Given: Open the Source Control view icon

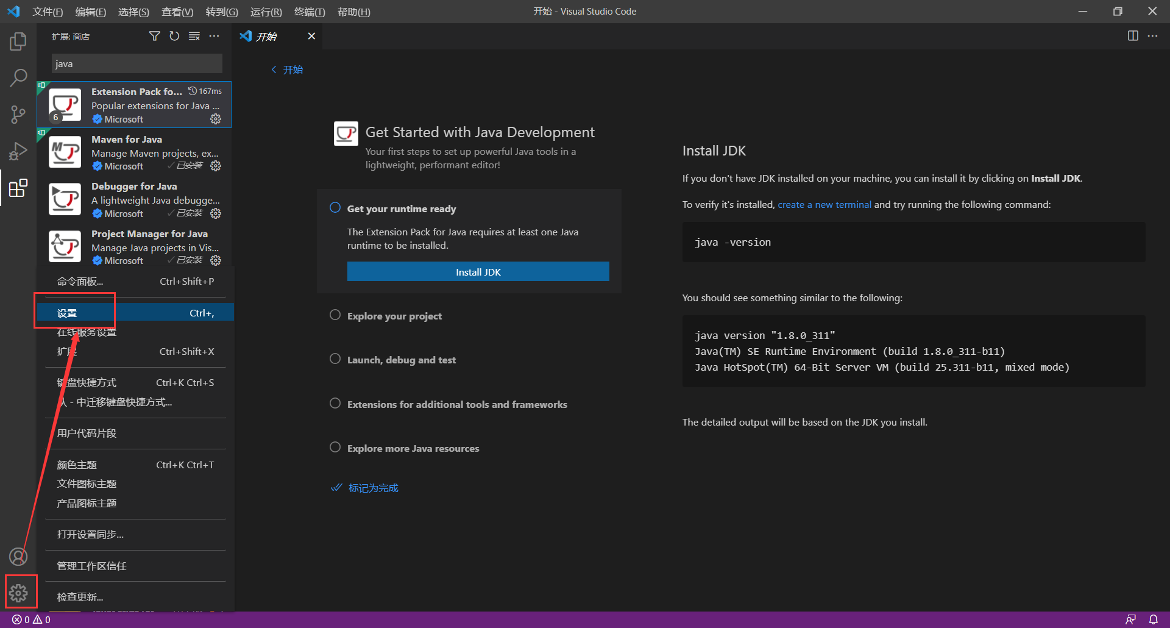Looking at the screenshot, I should coord(18,114).
